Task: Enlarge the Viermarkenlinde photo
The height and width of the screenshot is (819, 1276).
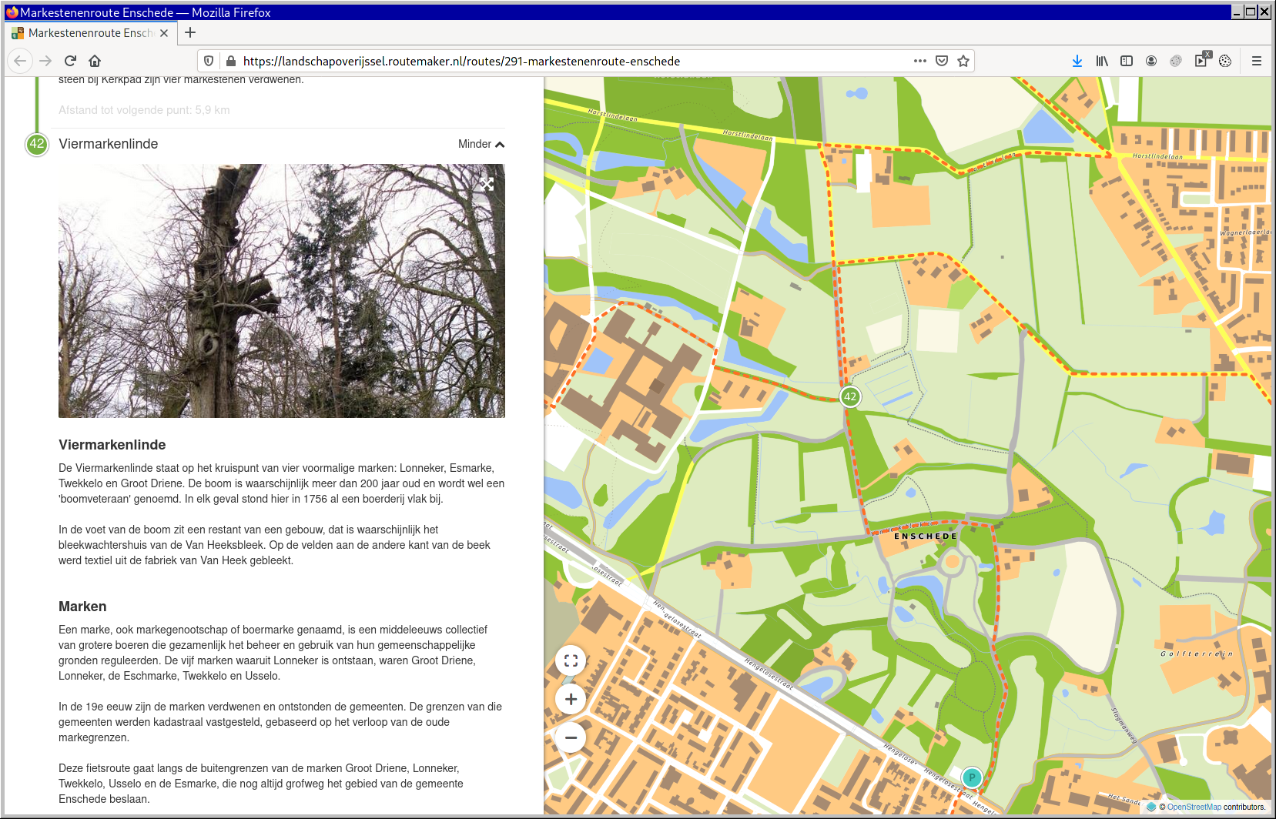Action: 487,184
